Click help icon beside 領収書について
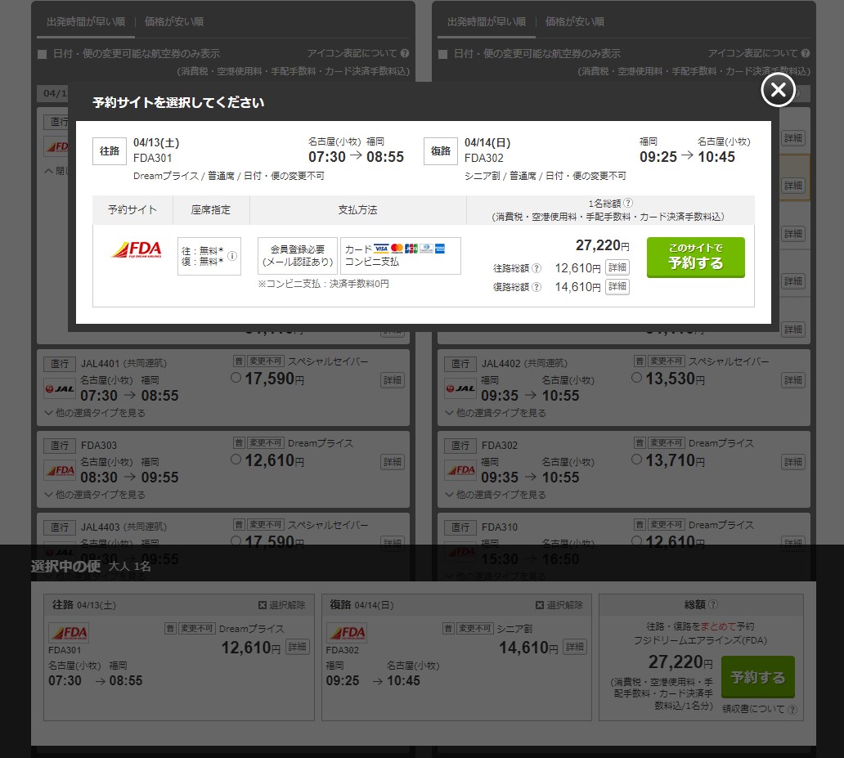Image resolution: width=844 pixels, height=758 pixels. click(792, 710)
